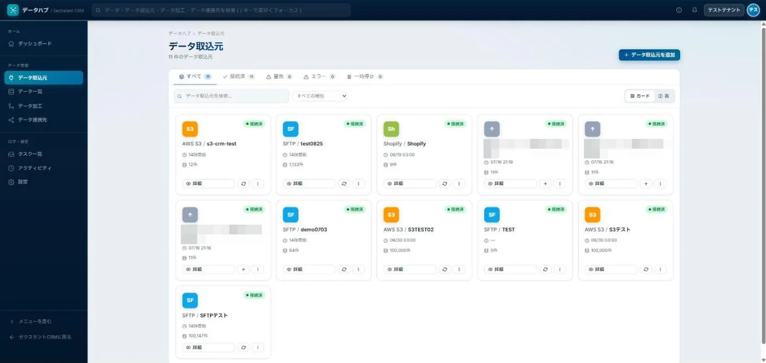This screenshot has width=766, height=363.
Task: Refresh the Shopify data source
Action: pyautogui.click(x=445, y=184)
